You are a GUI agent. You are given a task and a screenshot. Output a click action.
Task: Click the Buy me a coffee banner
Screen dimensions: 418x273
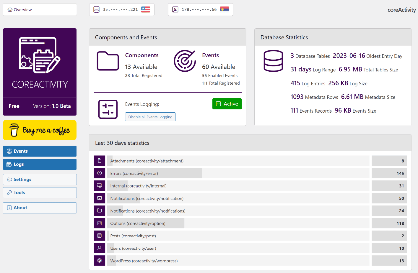40,130
